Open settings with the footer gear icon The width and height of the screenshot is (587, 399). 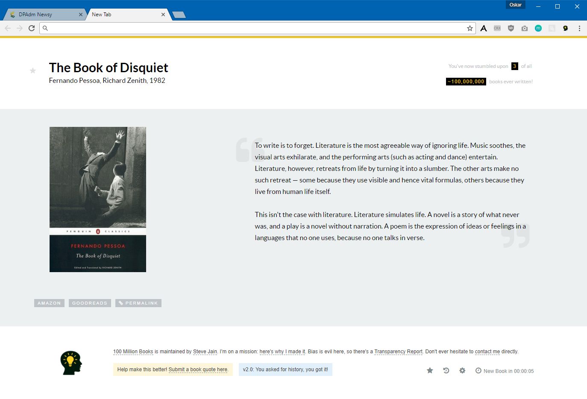462,370
